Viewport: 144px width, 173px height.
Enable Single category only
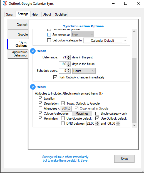click(97, 113)
